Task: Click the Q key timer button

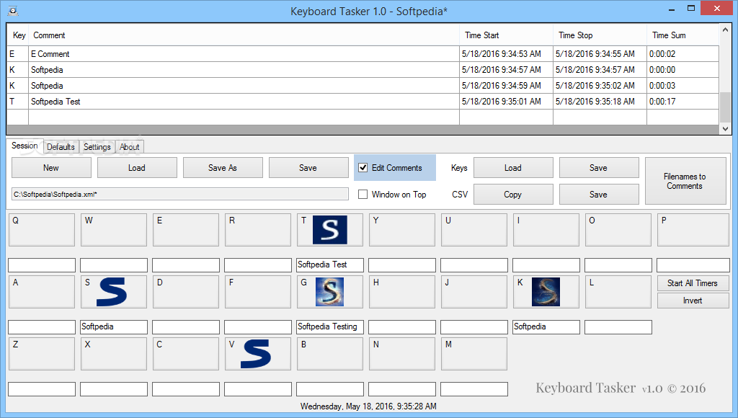Action: pyautogui.click(x=42, y=230)
